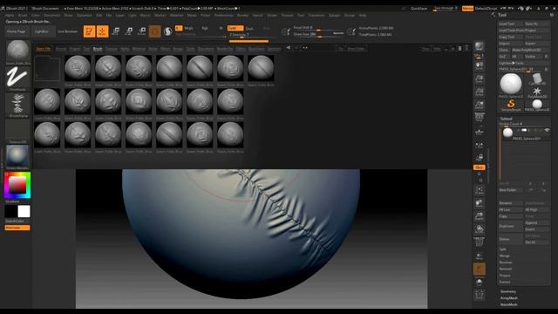Expand the ArrayMesh section
This screenshot has height=314, width=558.
click(509, 298)
